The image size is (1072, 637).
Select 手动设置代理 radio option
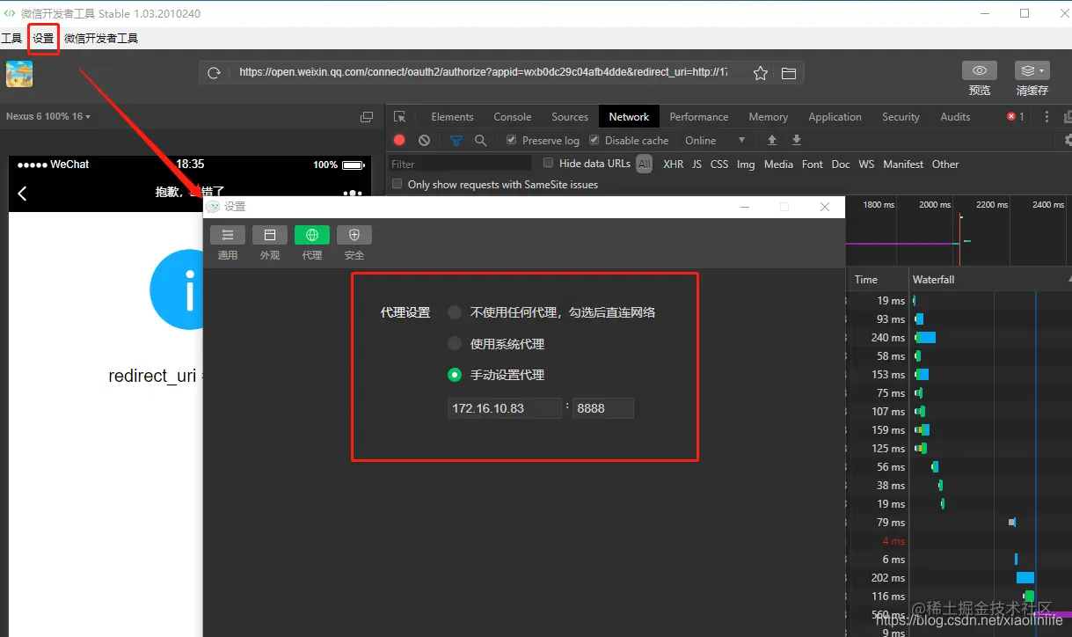pyautogui.click(x=455, y=375)
